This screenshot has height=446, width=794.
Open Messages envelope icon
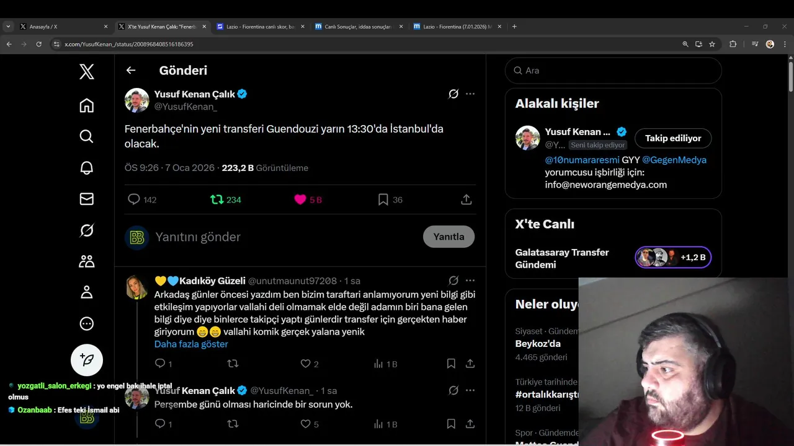point(87,199)
